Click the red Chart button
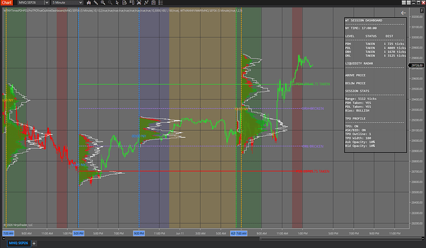Image resolution: width=426 pixels, height=248 pixels. pyautogui.click(x=7, y=2)
